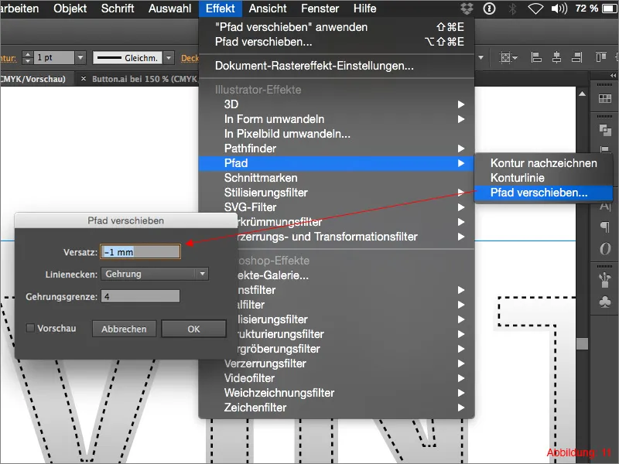
Task: Open the Brushes panel icon
Action: click(605, 280)
